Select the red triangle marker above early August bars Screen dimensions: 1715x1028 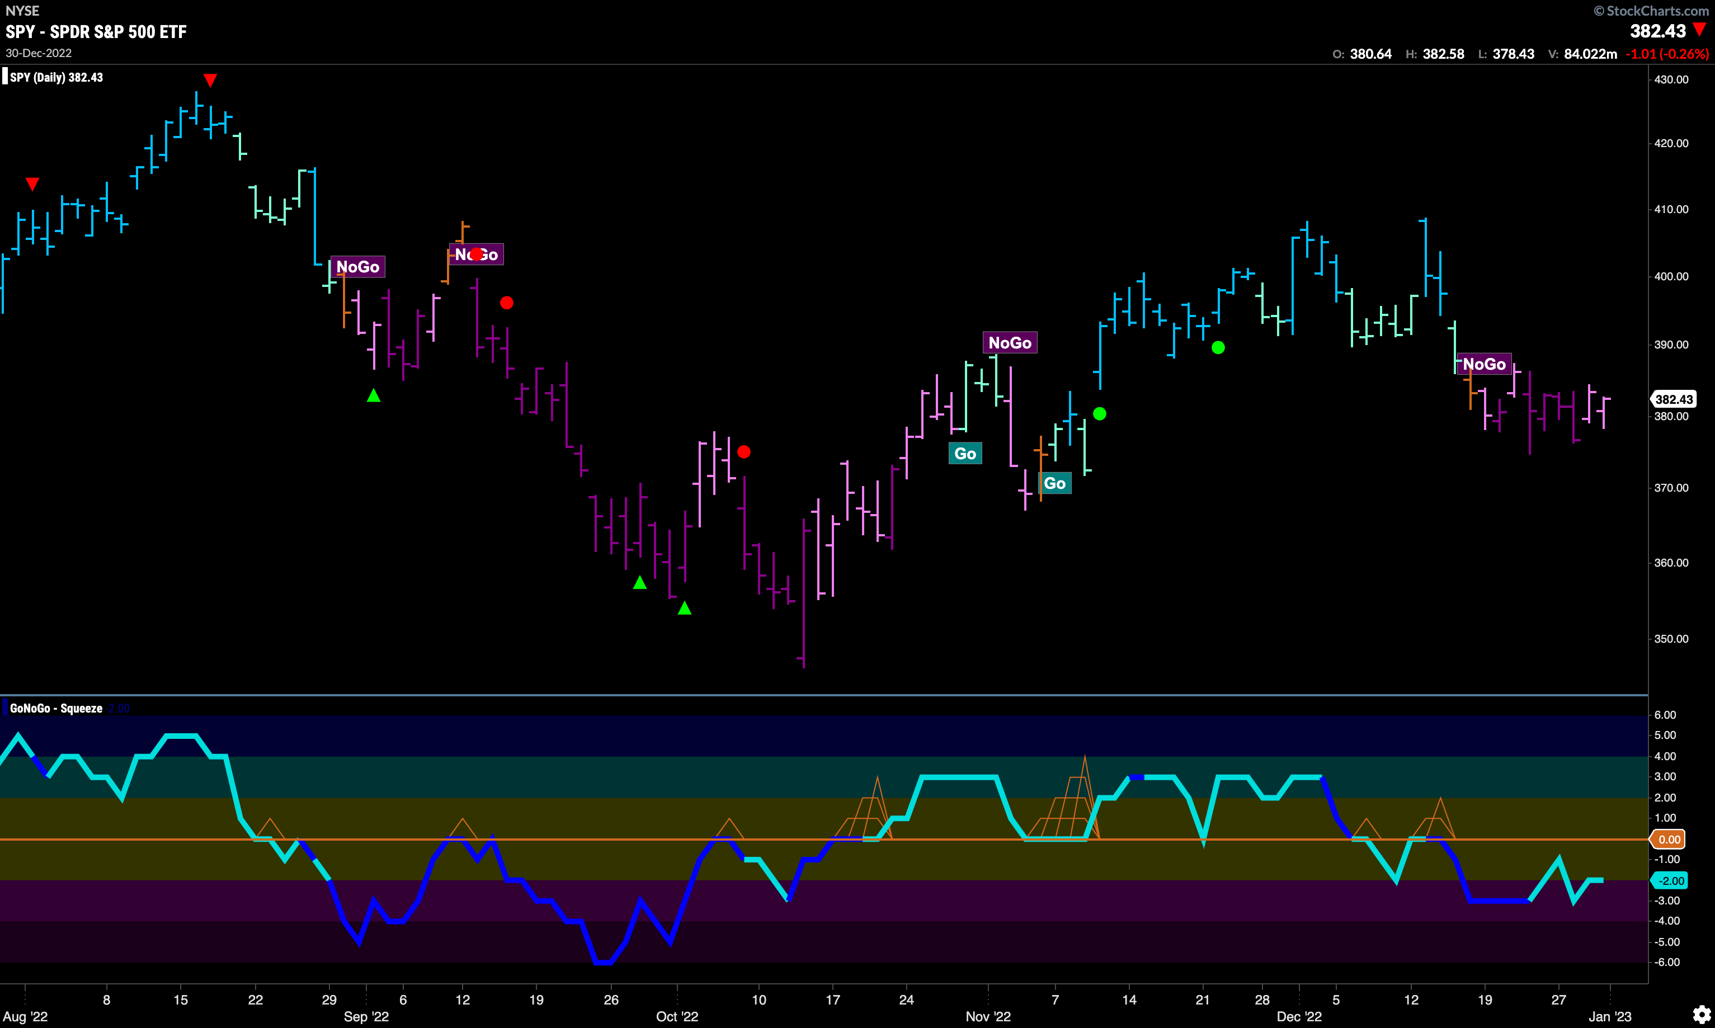[x=32, y=183]
